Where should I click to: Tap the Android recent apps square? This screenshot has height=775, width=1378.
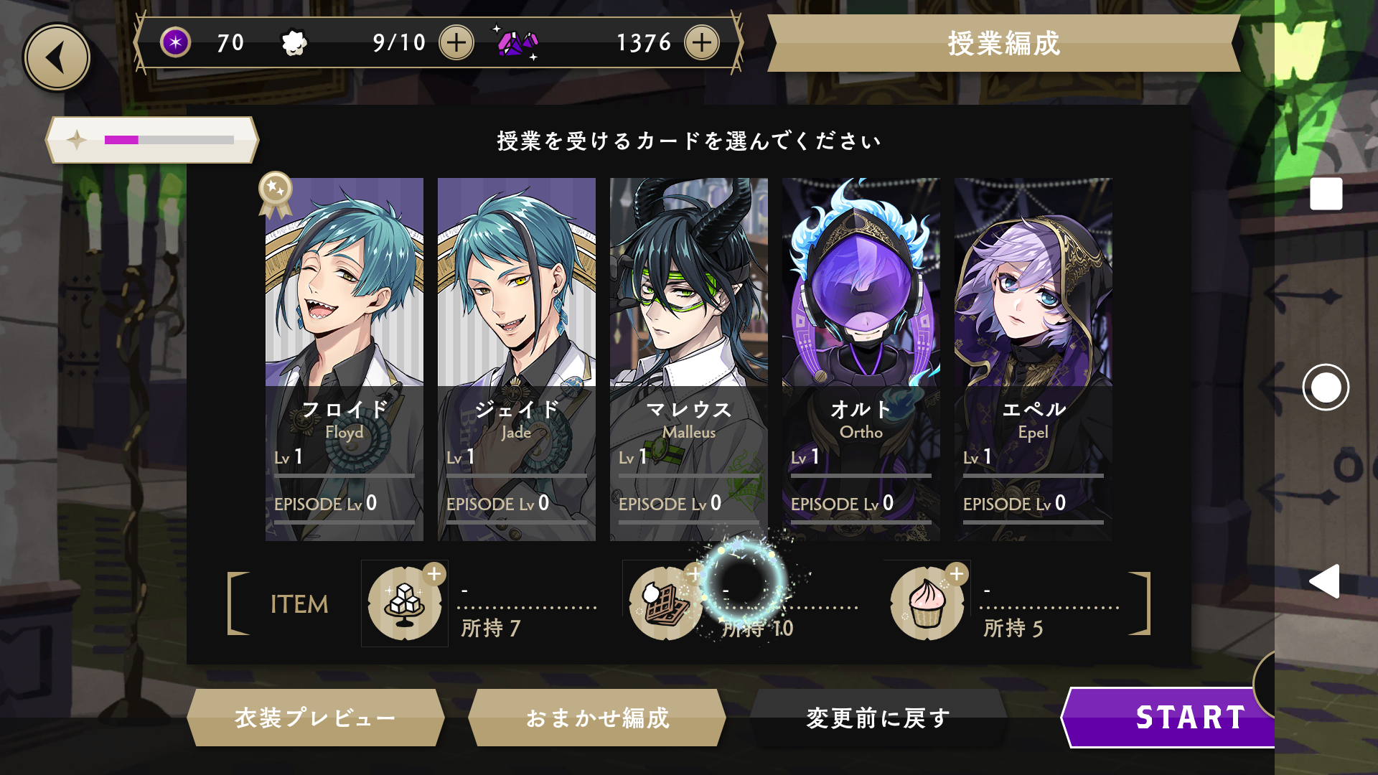point(1326,194)
